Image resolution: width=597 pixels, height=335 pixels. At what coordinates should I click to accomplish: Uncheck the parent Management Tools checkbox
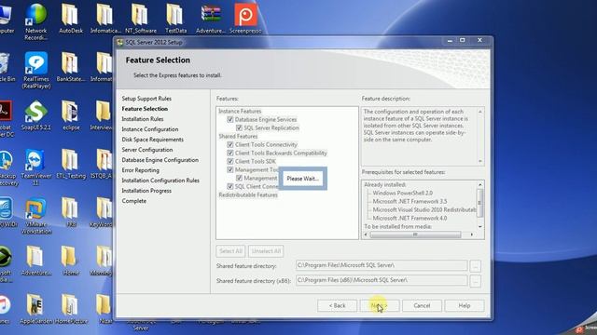230,169
